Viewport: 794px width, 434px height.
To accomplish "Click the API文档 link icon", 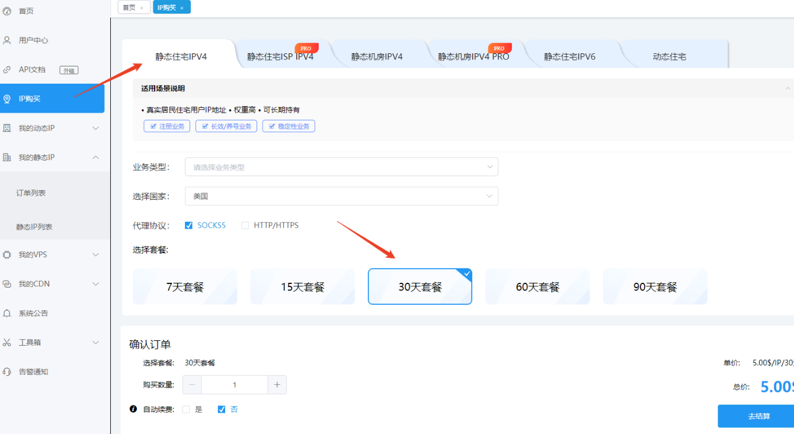I will (7, 69).
